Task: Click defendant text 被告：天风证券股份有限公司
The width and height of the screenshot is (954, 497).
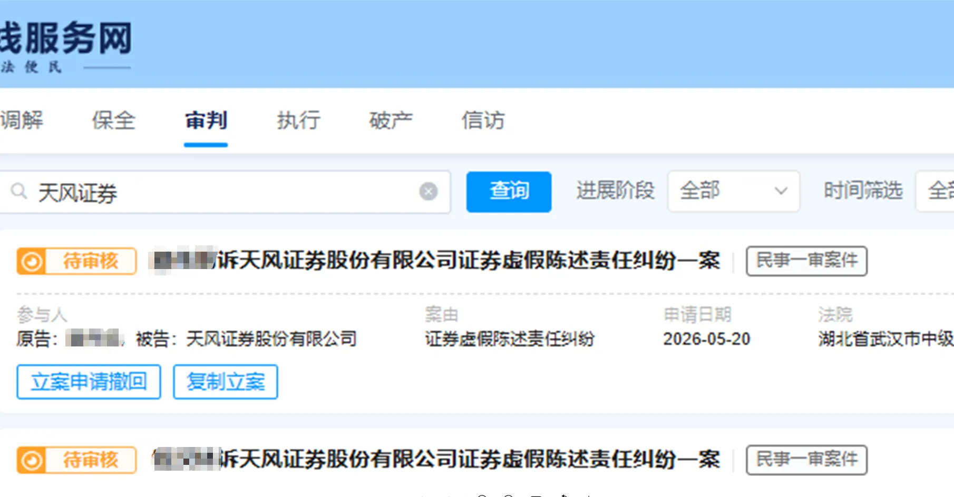Action: pyautogui.click(x=246, y=339)
